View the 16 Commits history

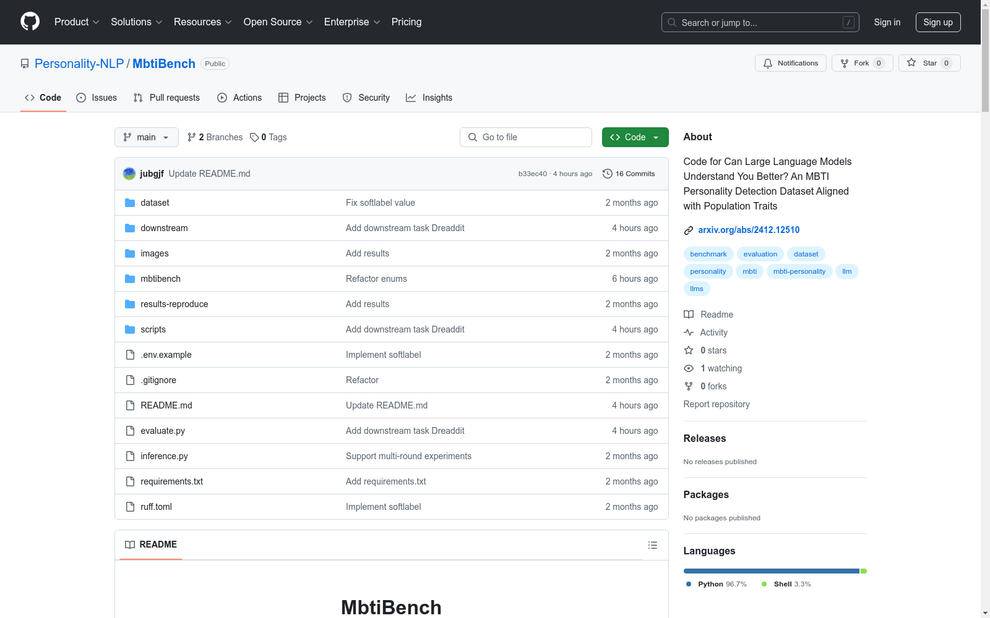(x=629, y=174)
